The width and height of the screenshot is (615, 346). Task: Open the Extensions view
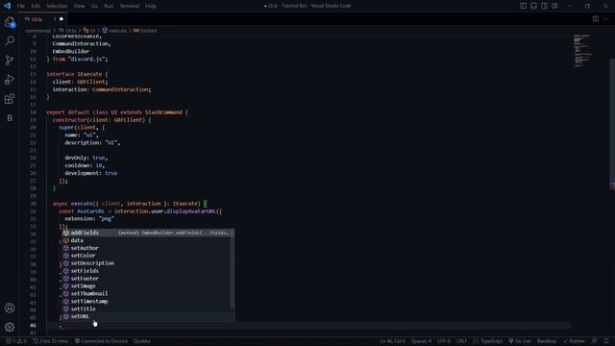point(10,98)
